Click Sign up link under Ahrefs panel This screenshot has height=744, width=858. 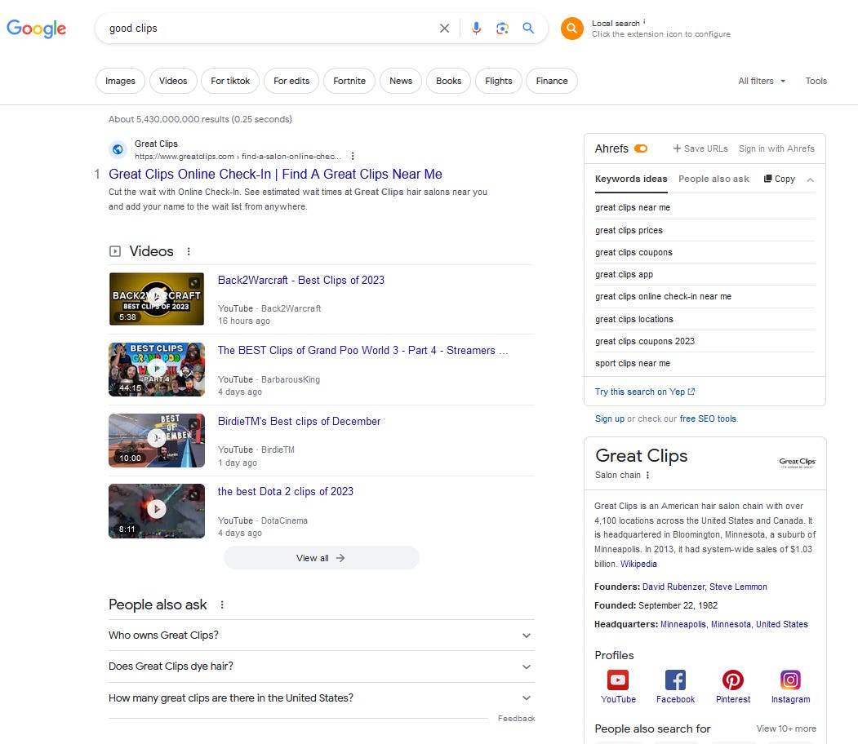(609, 418)
